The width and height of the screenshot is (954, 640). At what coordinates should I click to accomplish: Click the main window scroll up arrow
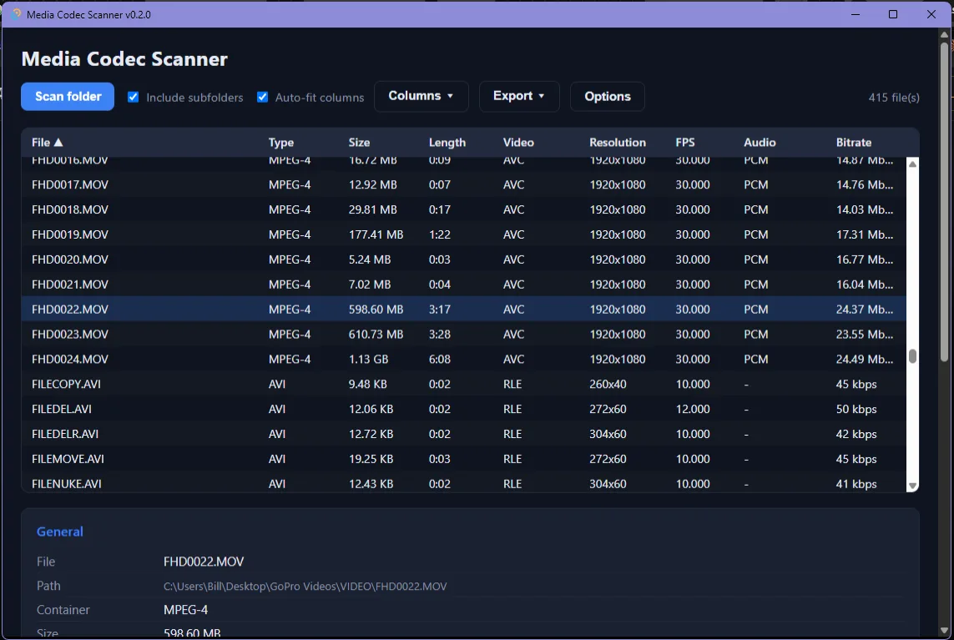944,35
